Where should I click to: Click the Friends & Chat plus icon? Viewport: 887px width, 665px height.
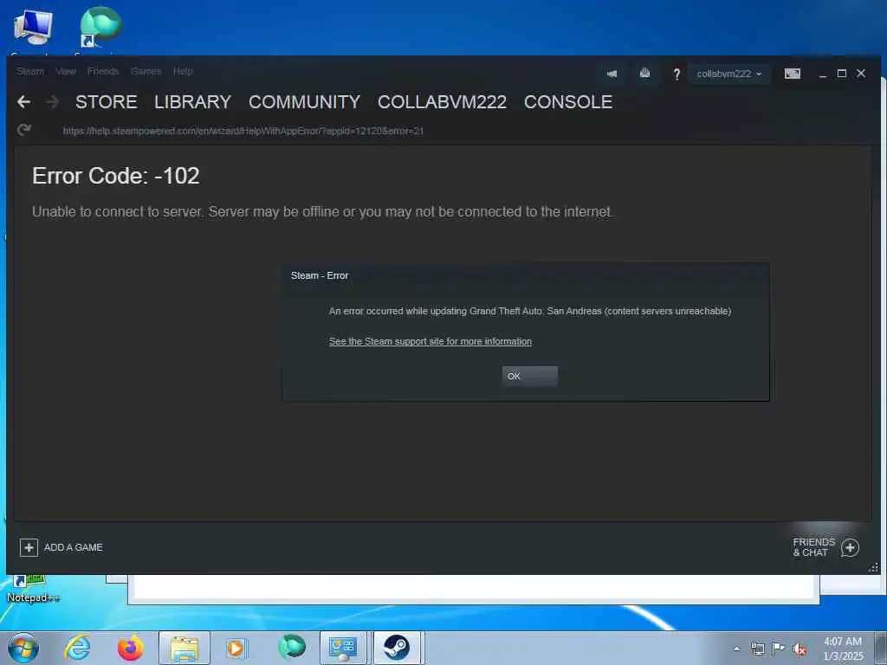point(851,547)
